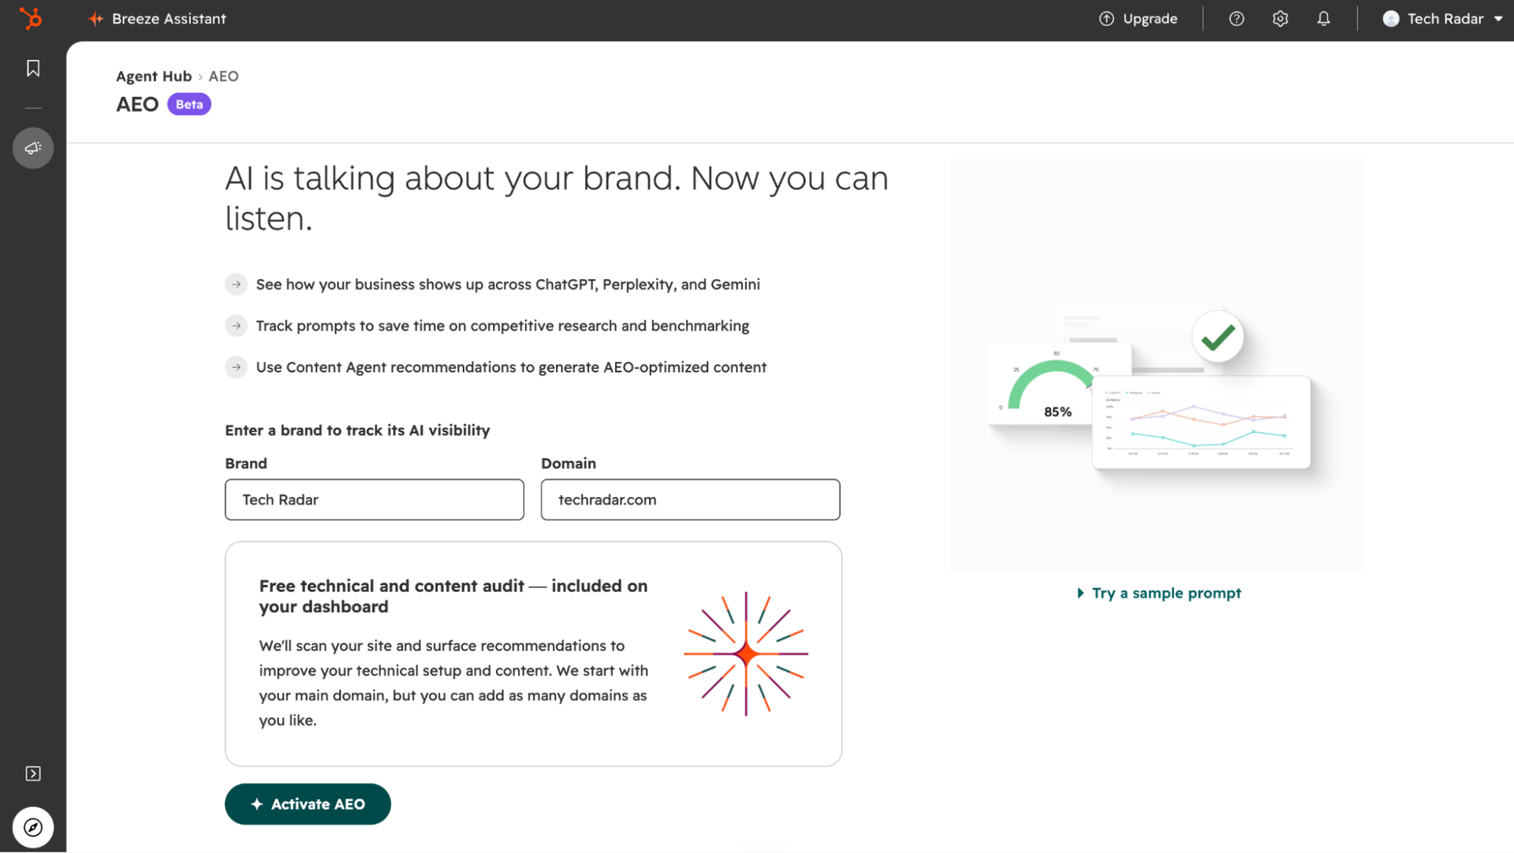
Task: Open Breeze Assistant
Action: [157, 19]
